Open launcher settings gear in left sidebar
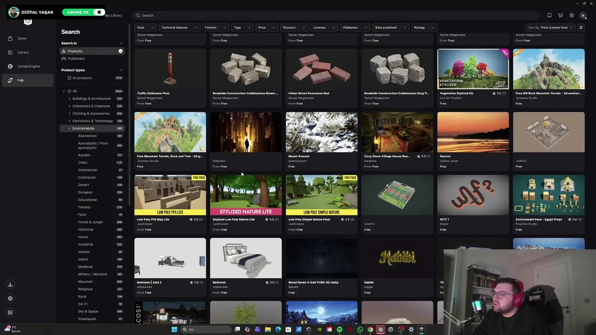 pos(10,298)
